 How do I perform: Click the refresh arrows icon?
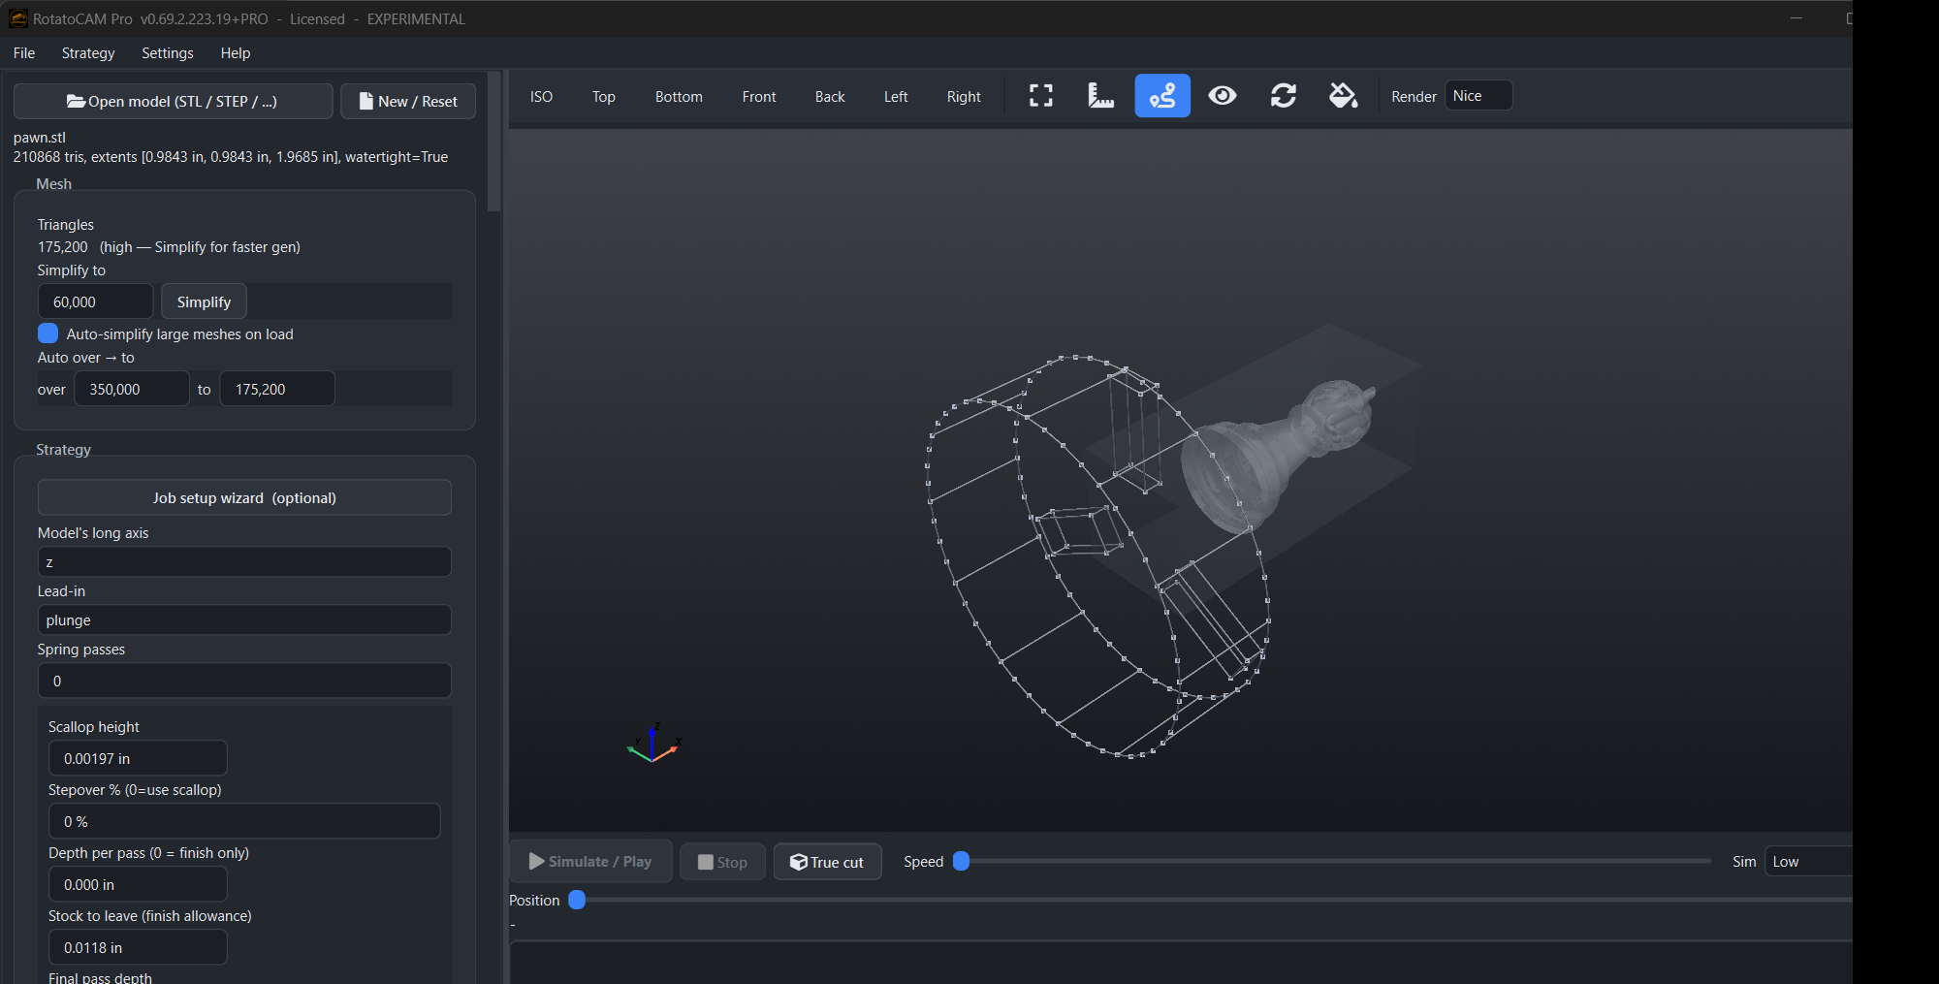point(1284,96)
